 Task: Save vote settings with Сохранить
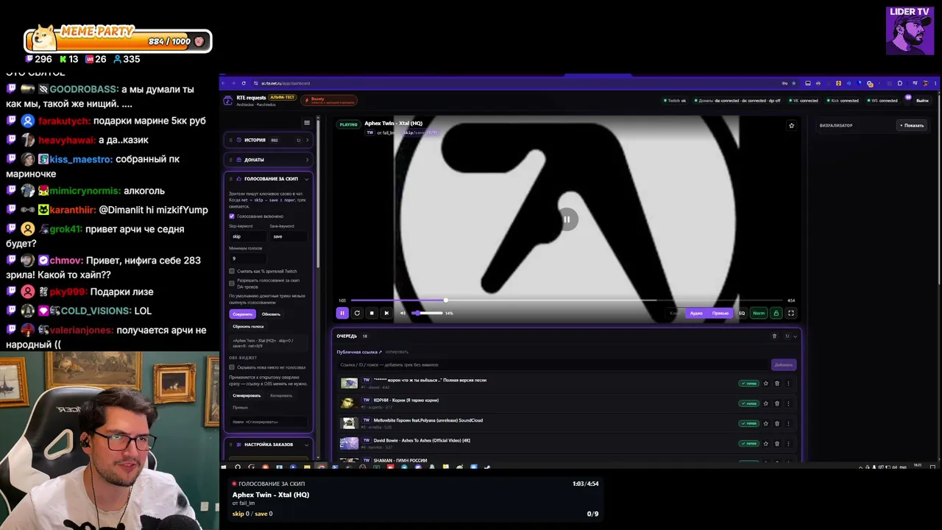click(242, 314)
